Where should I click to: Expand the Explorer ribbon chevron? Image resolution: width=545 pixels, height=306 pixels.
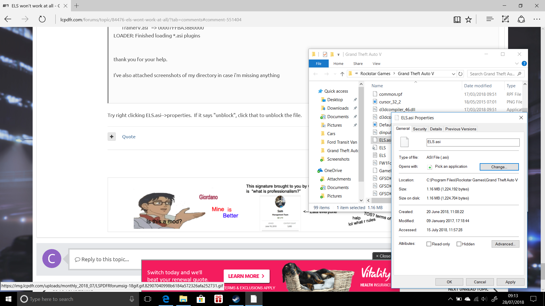click(x=517, y=63)
